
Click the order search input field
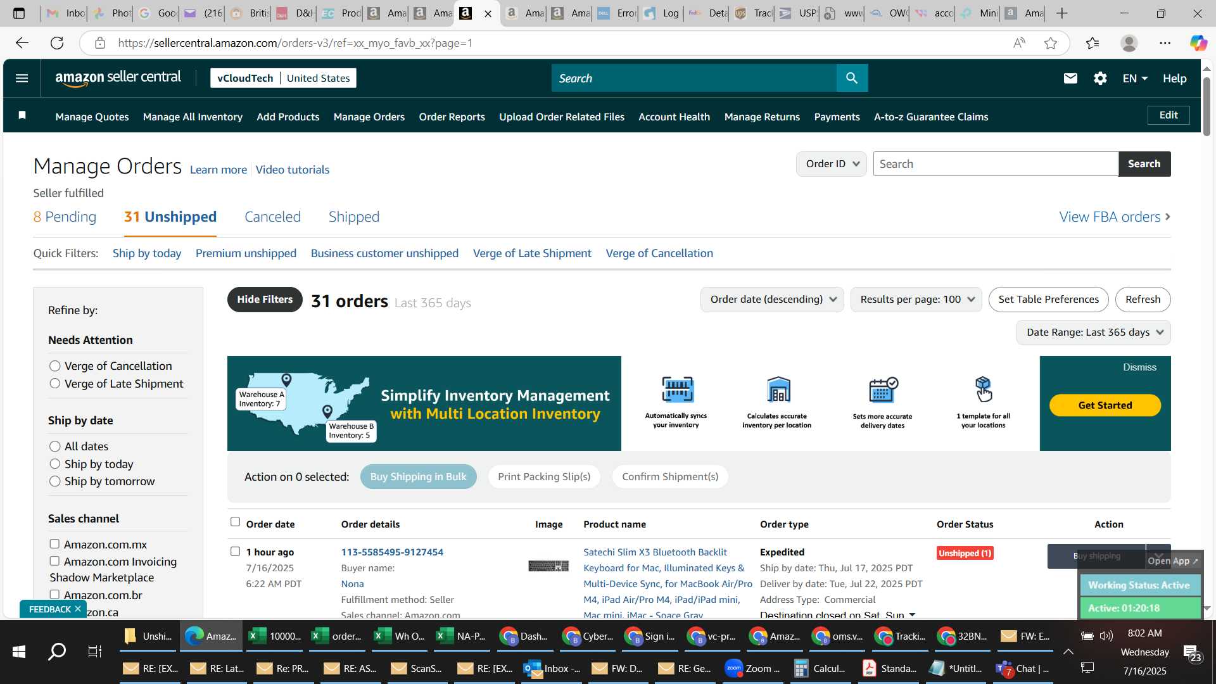pyautogui.click(x=996, y=164)
